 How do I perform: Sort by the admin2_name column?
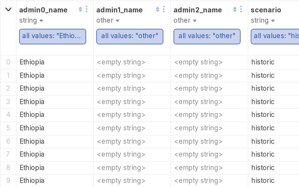point(235,9)
